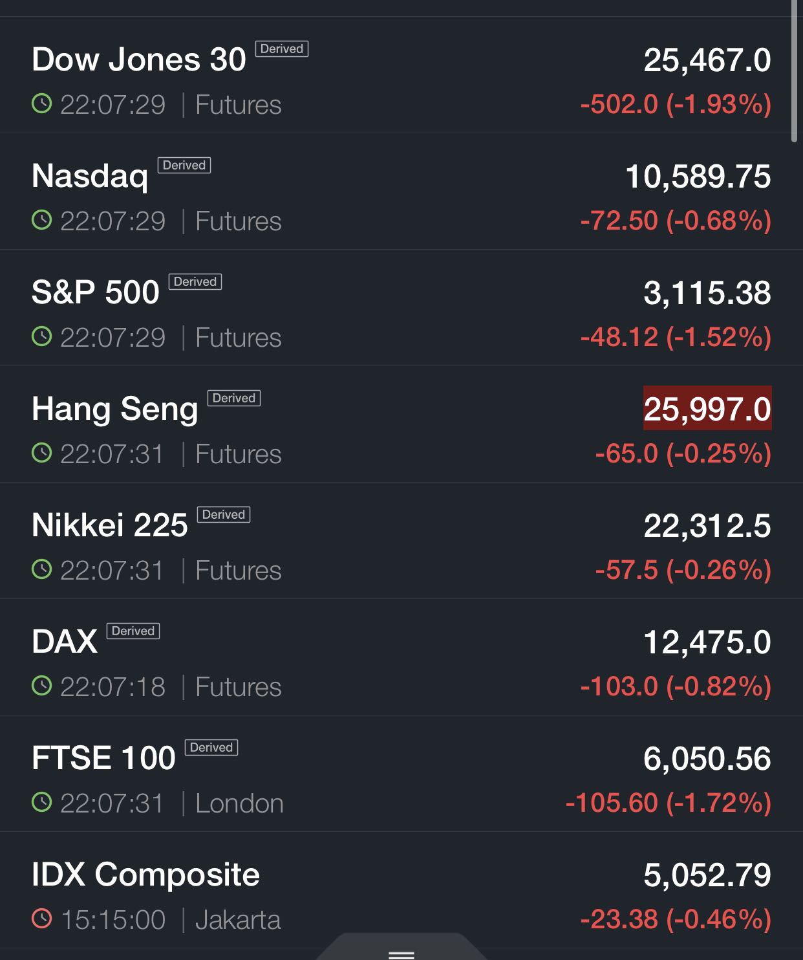Click the highlighted Hang Seng price 25,997.0
803x960 pixels.
(707, 409)
